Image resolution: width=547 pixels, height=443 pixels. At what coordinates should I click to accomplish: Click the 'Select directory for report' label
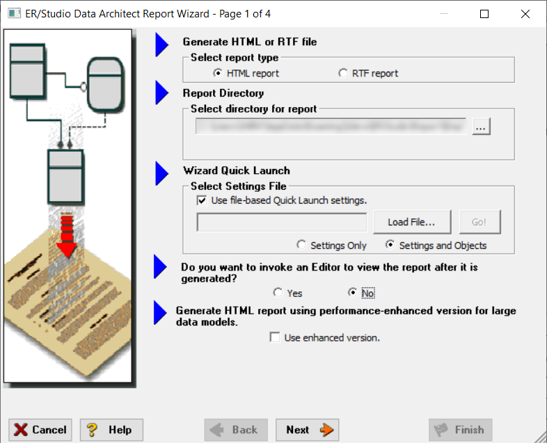[253, 108]
